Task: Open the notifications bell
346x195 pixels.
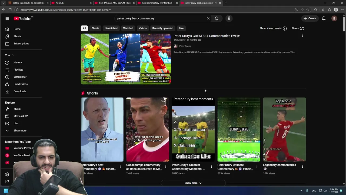Action: (x=324, y=18)
